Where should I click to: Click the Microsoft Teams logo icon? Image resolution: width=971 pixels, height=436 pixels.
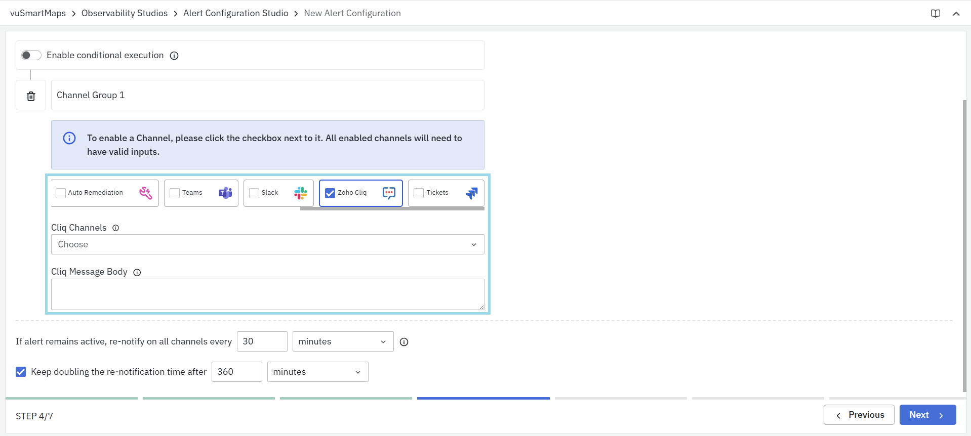[x=225, y=193]
